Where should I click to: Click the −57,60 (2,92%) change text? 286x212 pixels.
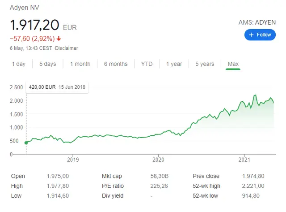tap(32, 39)
